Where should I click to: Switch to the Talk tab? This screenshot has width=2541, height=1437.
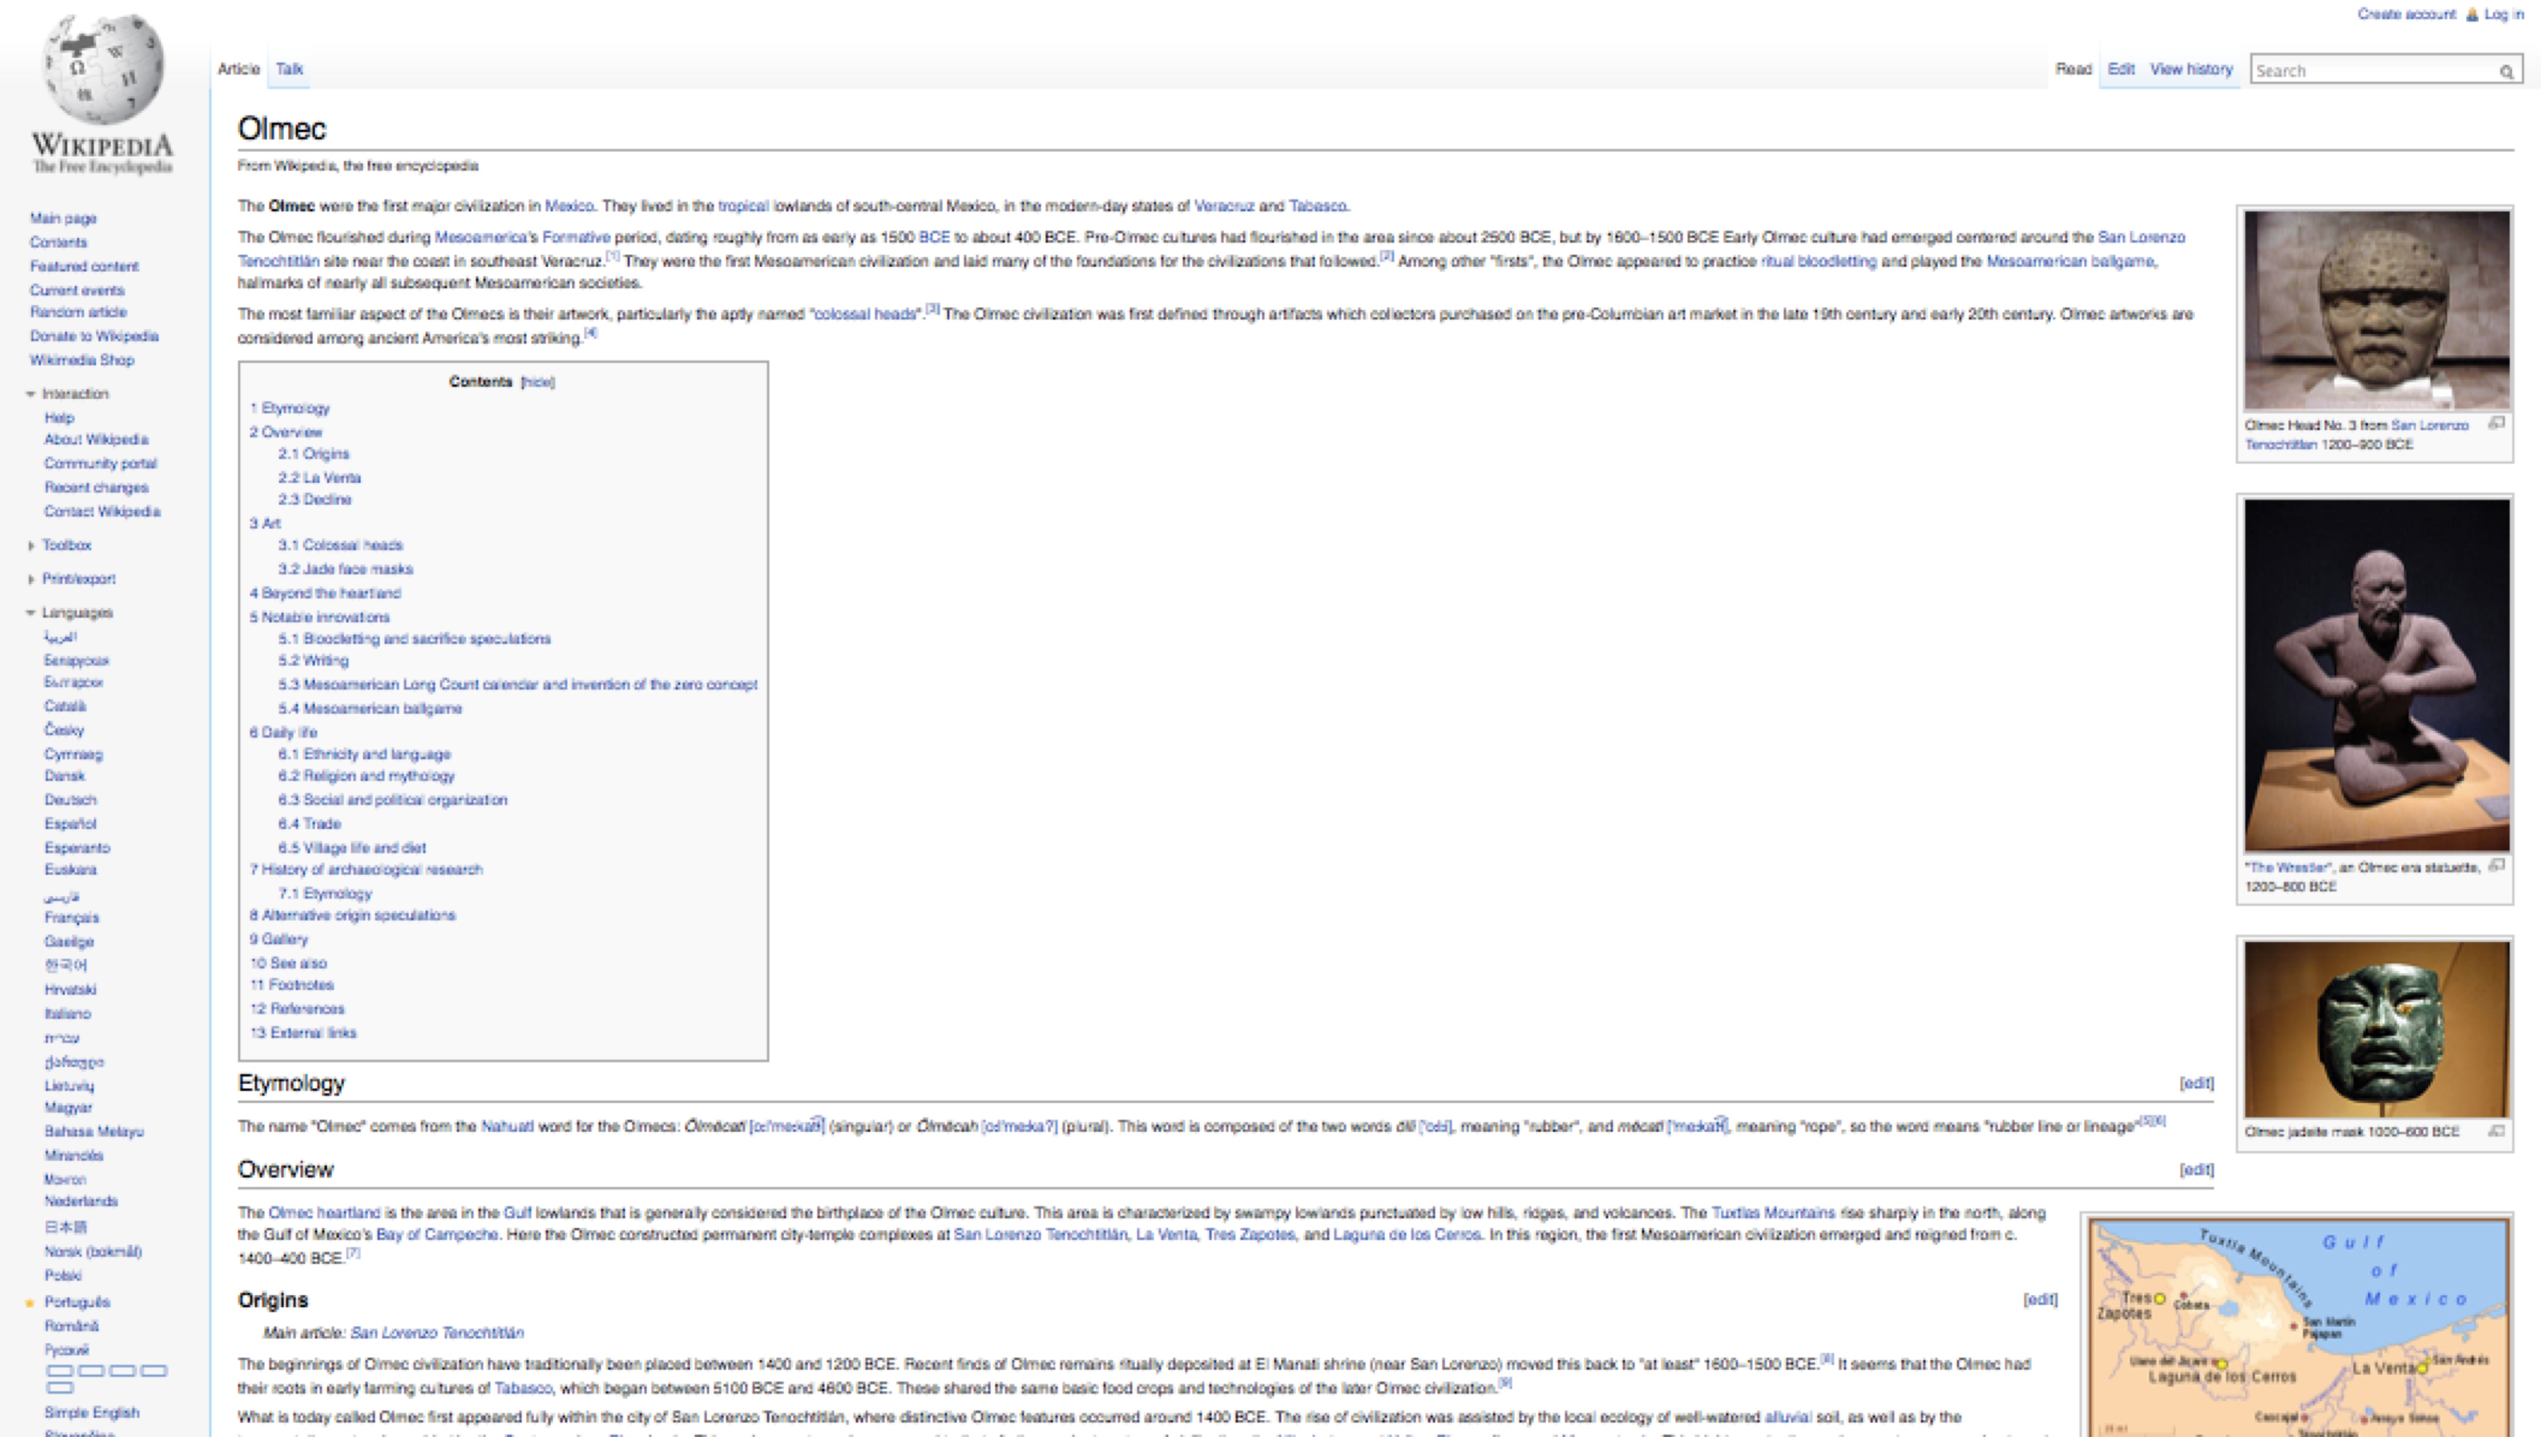pyautogui.click(x=289, y=69)
